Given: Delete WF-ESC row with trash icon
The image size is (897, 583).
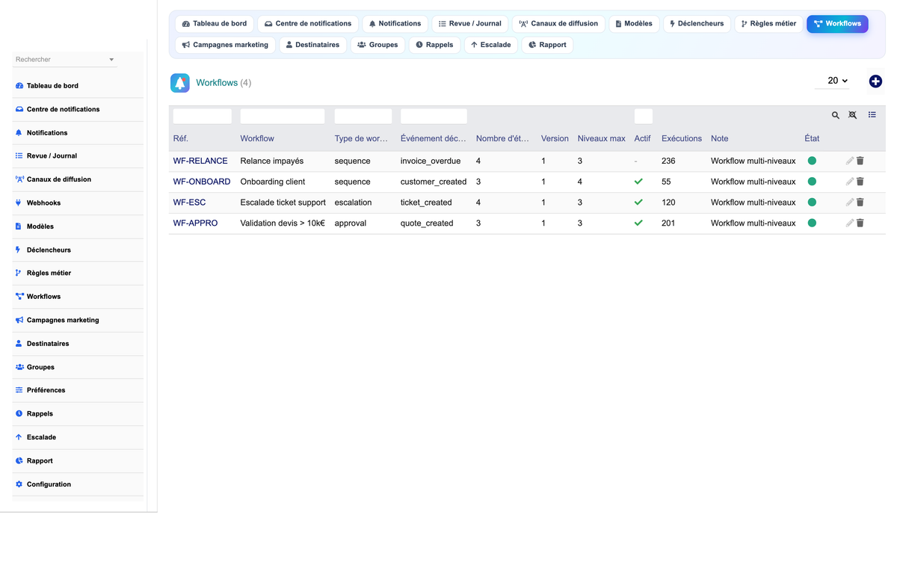Looking at the screenshot, I should pos(860,203).
